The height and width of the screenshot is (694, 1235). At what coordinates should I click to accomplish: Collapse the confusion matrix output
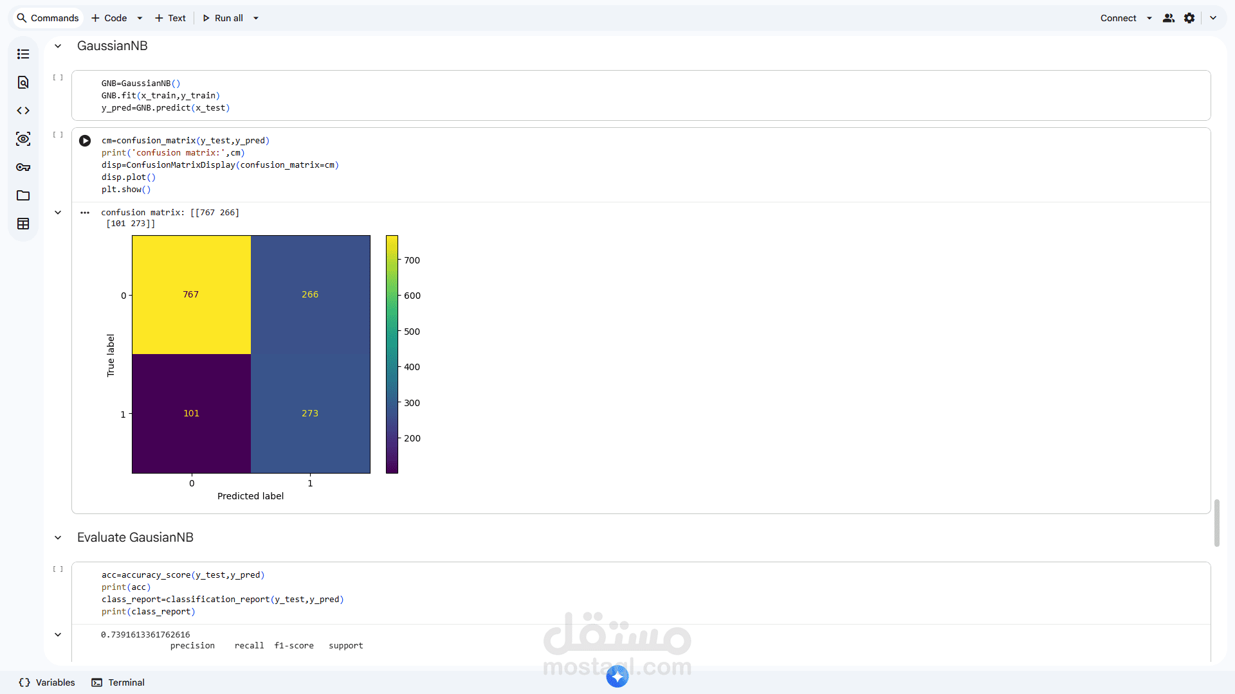pos(58,213)
